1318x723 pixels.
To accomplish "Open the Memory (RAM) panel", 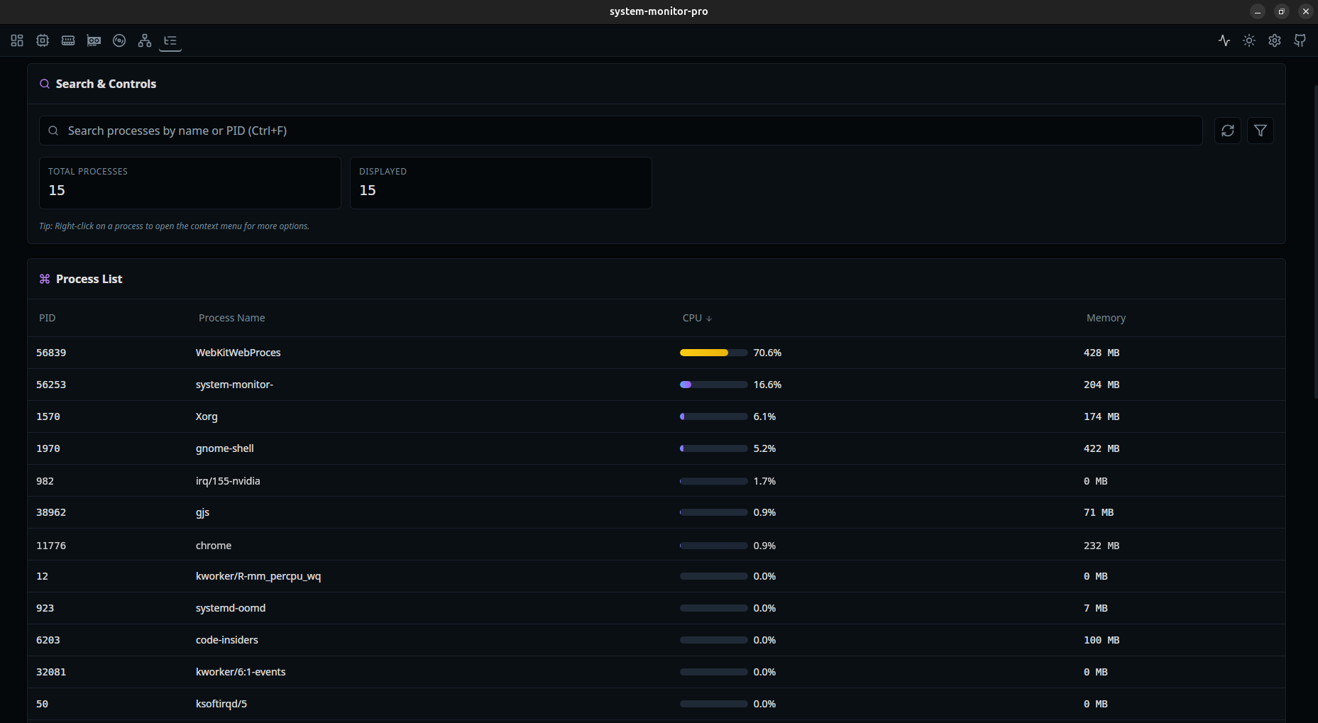I will click(x=68, y=40).
